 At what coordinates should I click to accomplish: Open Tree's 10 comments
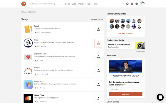[x=37, y=46]
